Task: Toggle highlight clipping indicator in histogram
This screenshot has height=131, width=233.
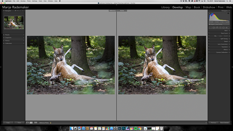Action: click(x=228, y=13)
